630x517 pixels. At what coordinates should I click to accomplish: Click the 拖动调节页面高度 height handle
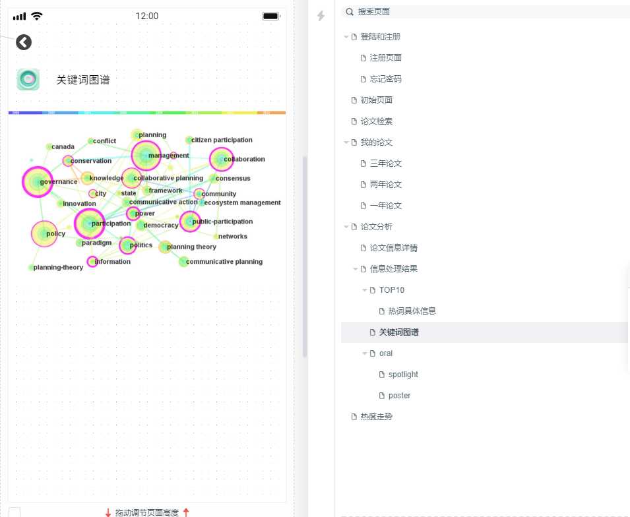pyautogui.click(x=147, y=512)
